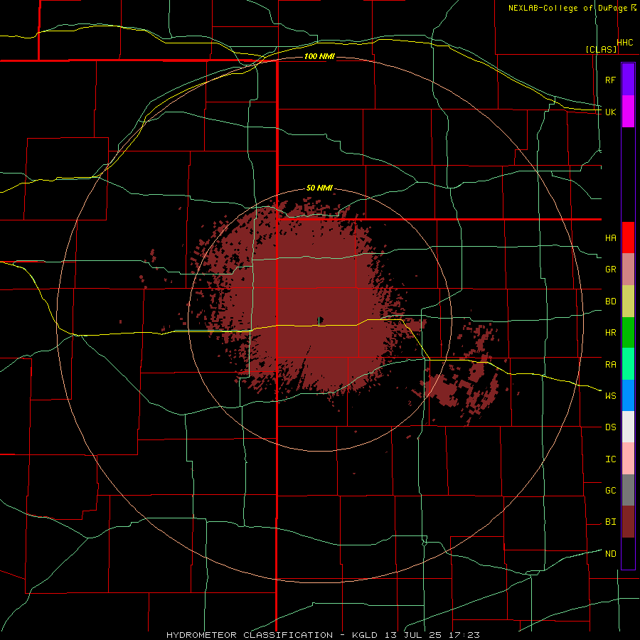Click the HHC product label
This screenshot has height=640, width=640.
[625, 43]
